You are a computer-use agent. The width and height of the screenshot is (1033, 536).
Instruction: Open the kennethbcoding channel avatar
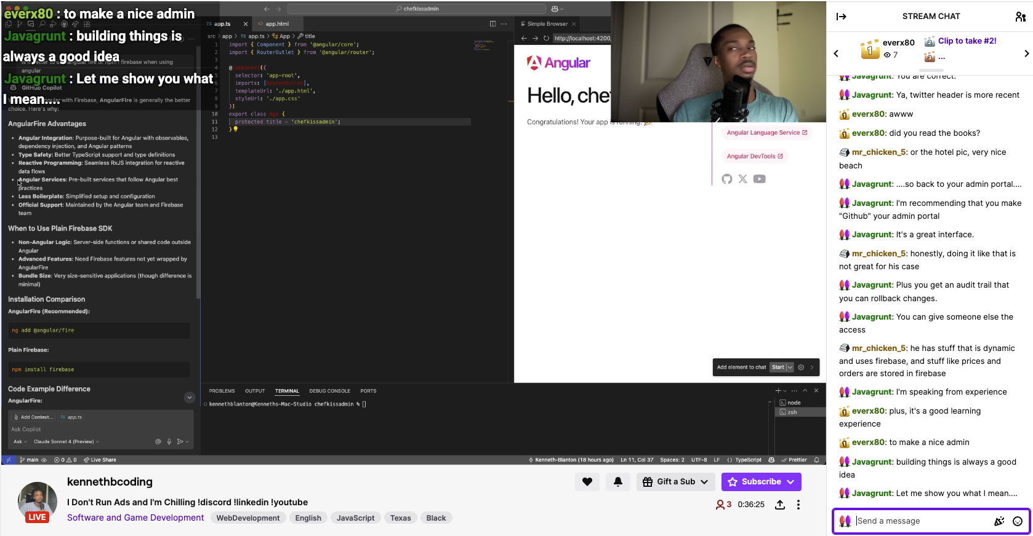(38, 501)
